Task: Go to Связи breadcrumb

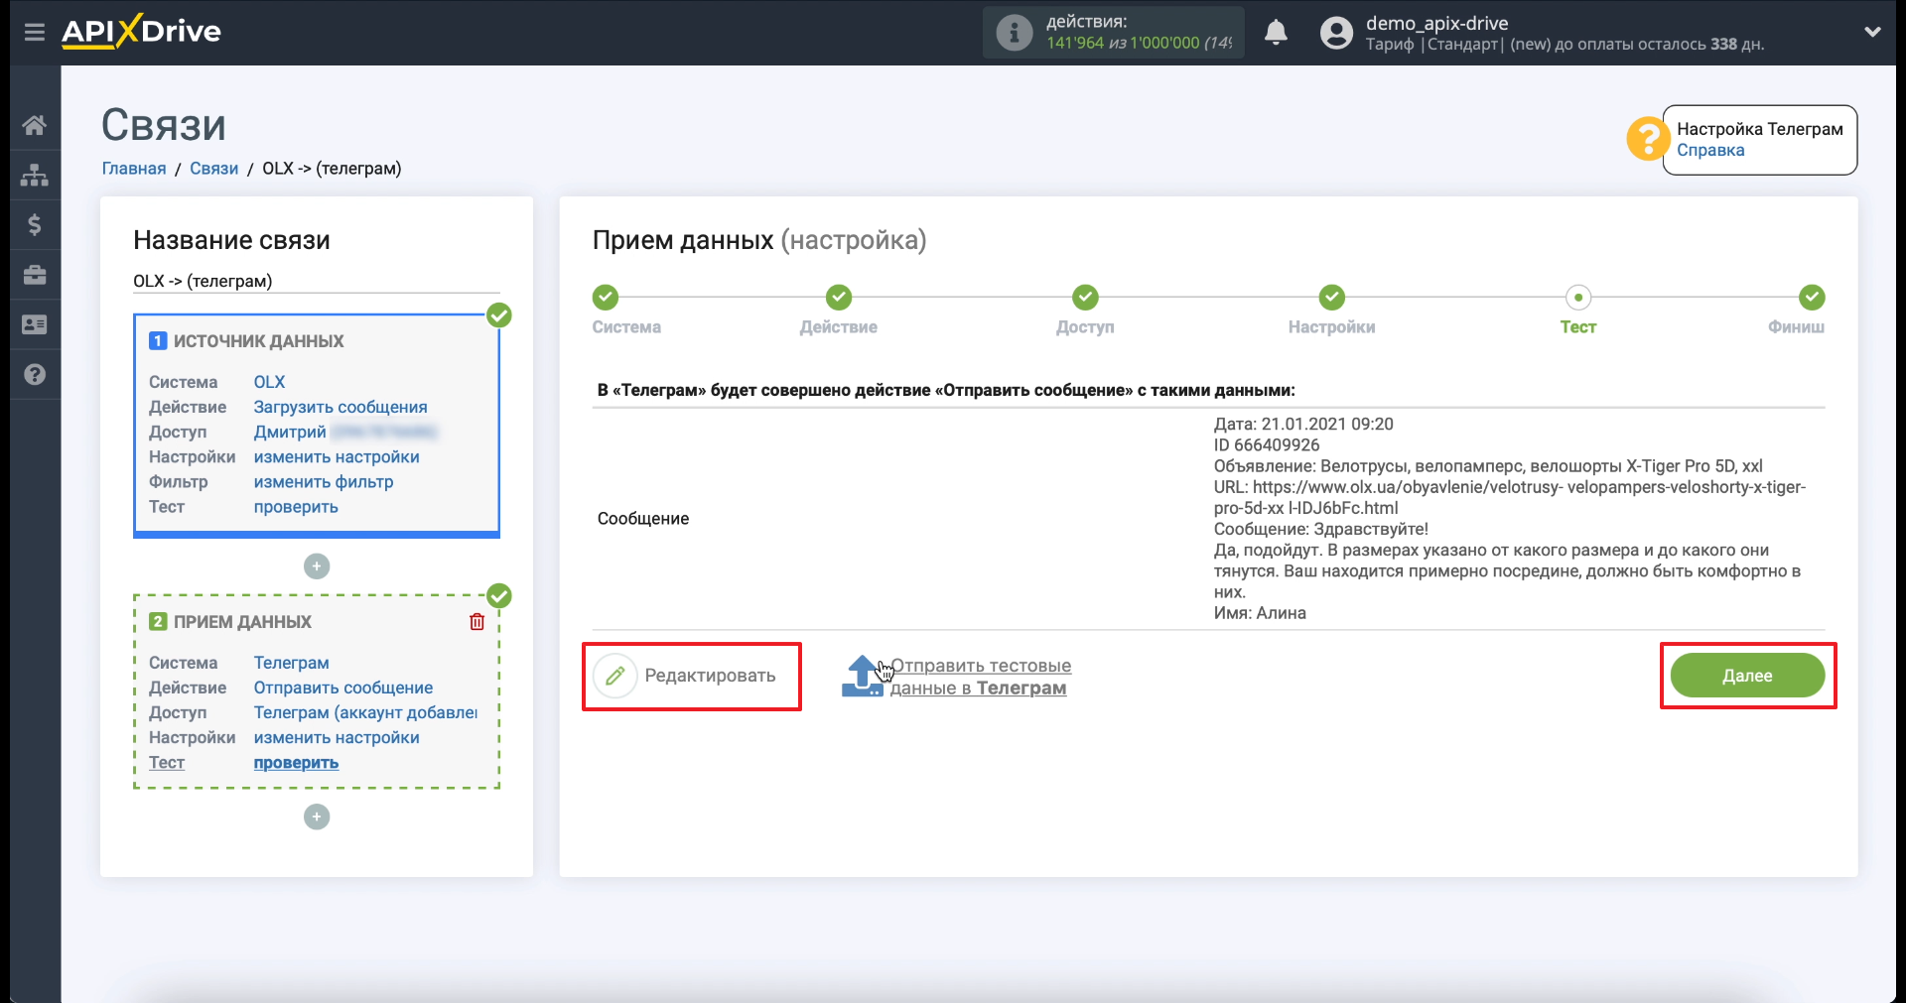Action: (213, 169)
